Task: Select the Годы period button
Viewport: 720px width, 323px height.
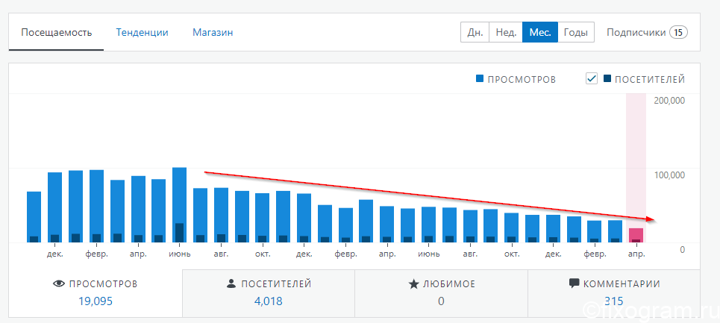Action: tap(576, 33)
